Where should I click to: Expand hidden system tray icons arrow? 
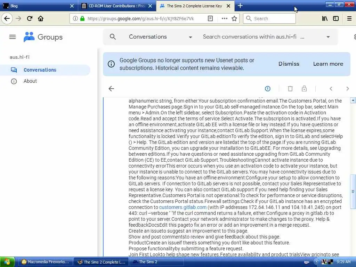coord(317,262)
